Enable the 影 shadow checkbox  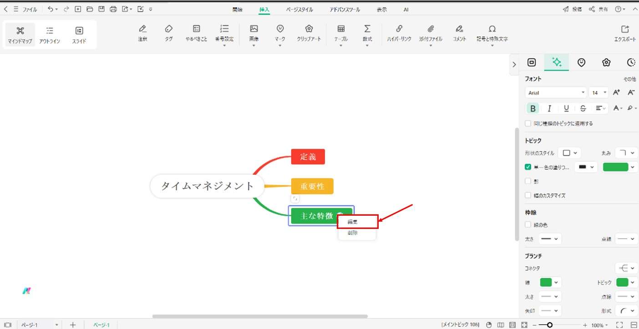pos(528,181)
